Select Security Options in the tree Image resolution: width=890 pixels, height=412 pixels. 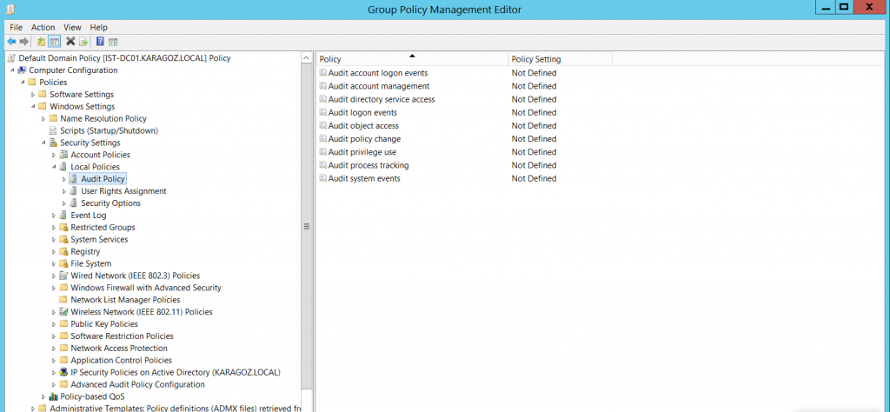point(110,203)
